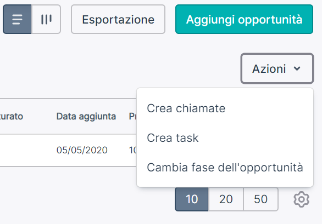Click the chevron arrow inside Azioni
The width and height of the screenshot is (322, 224).
297,68
